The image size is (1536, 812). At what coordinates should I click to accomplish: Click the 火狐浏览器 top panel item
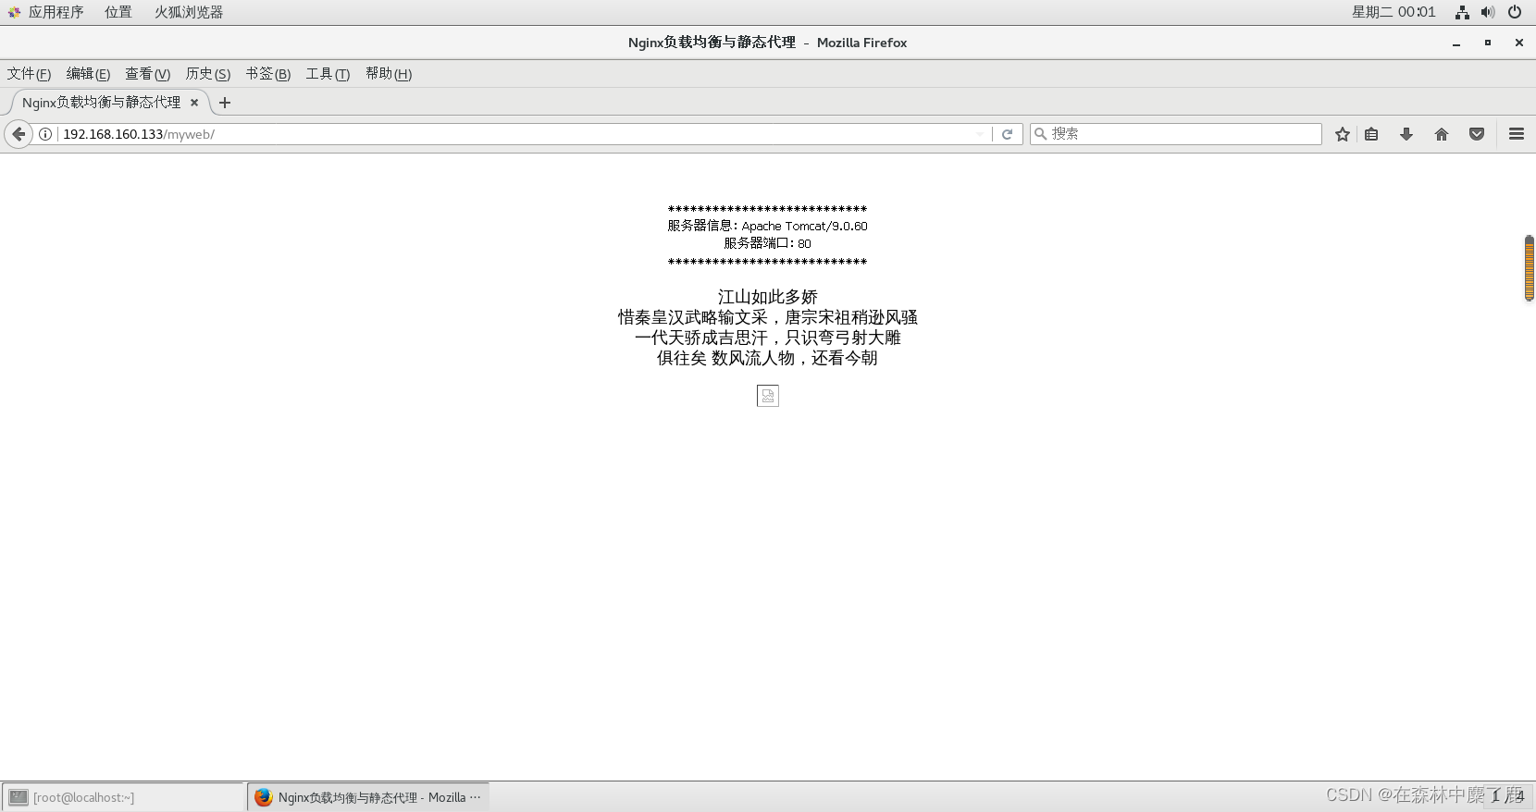pyautogui.click(x=189, y=12)
